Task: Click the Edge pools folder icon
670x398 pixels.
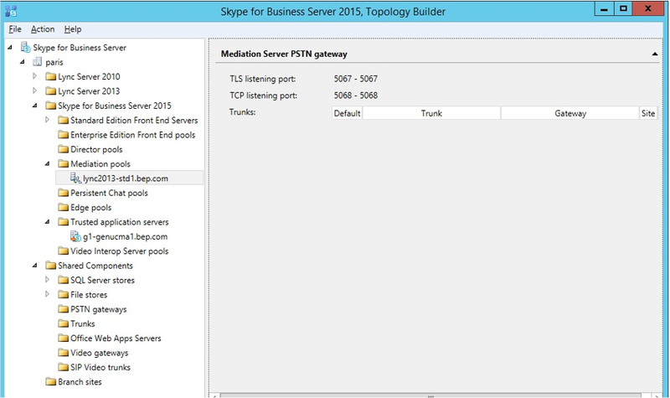Action: pos(64,207)
